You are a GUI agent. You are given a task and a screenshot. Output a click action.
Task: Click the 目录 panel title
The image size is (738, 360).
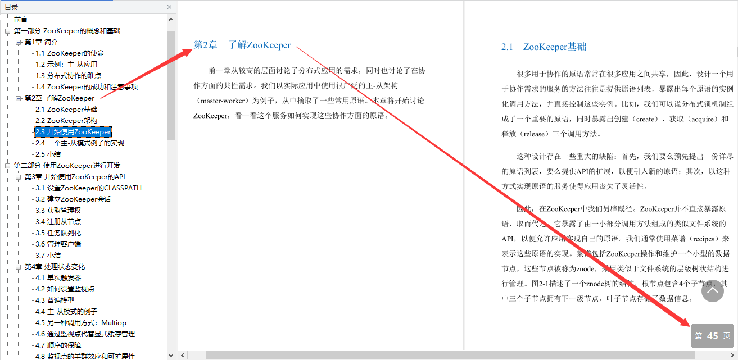(11, 7)
